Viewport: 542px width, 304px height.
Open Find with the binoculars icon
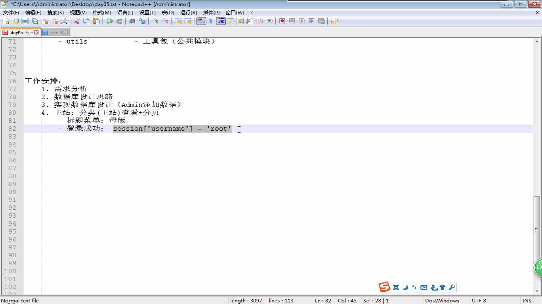tap(132, 21)
